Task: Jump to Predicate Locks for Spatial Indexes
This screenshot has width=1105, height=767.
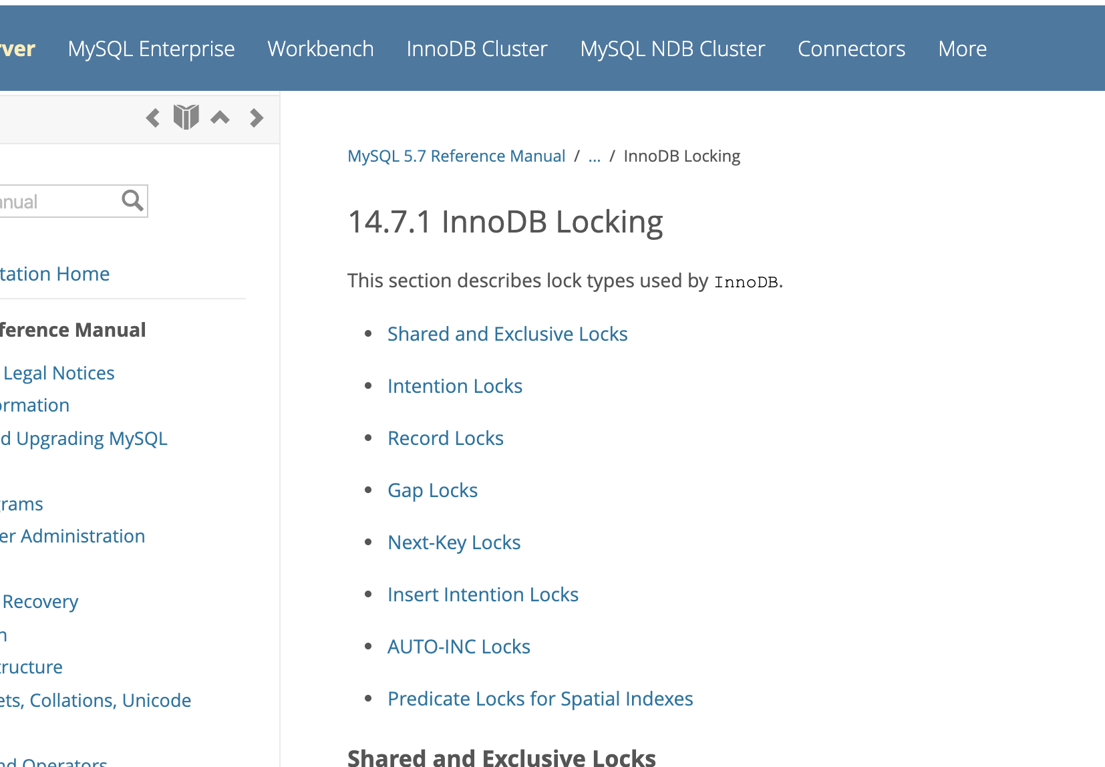Action: pyautogui.click(x=540, y=699)
